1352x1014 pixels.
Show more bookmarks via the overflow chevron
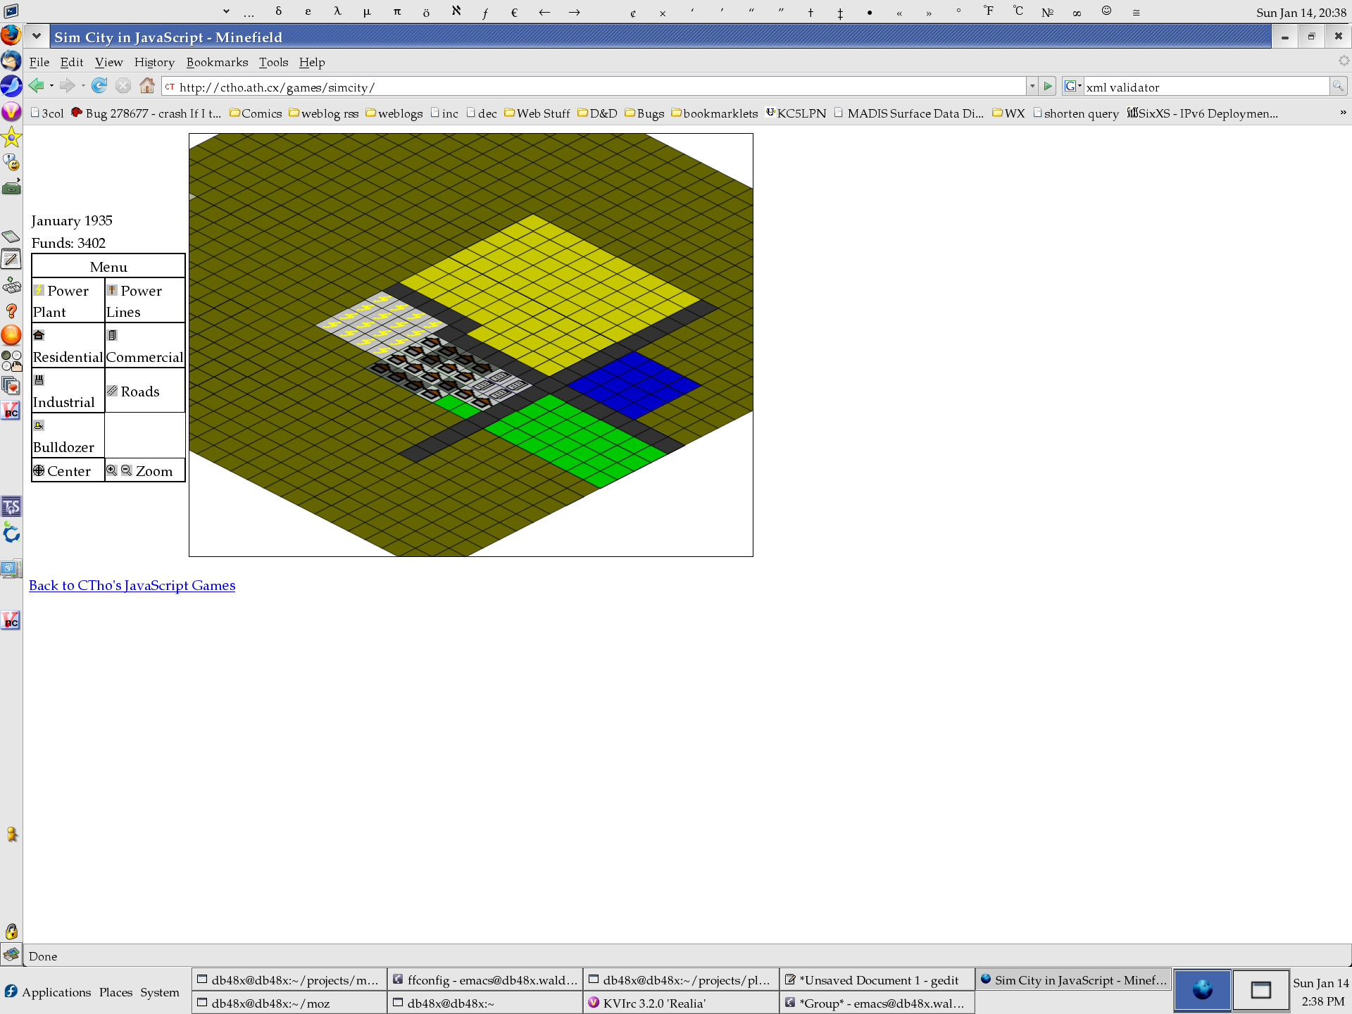1343,113
